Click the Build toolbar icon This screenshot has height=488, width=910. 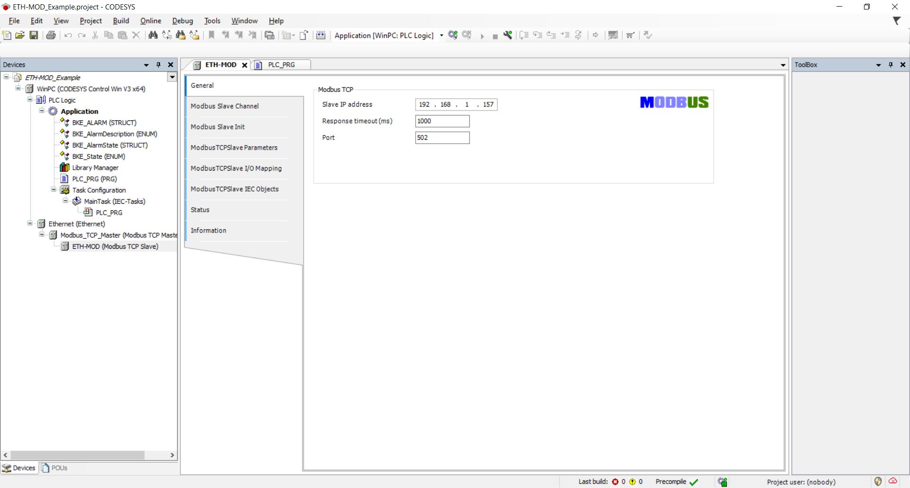click(321, 35)
